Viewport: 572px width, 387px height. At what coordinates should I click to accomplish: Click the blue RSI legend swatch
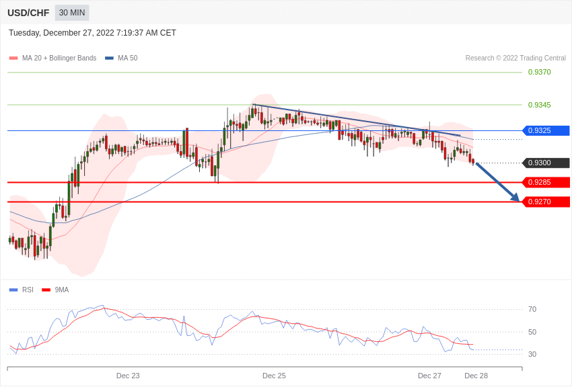pos(13,290)
